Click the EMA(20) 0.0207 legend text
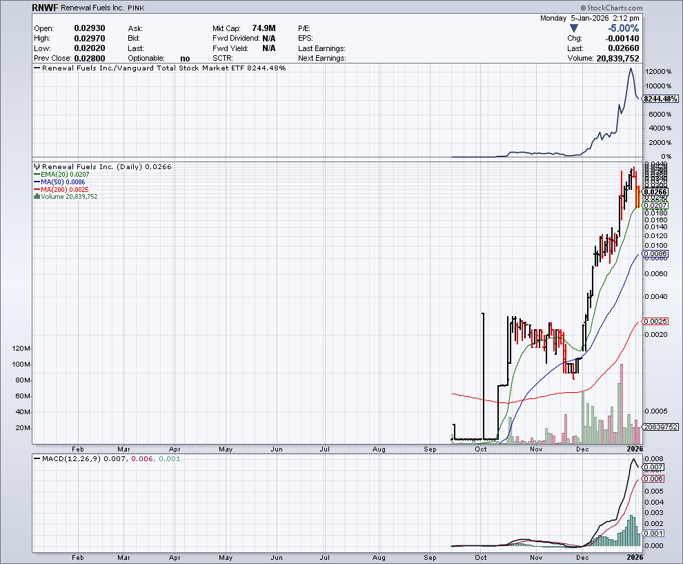The width and height of the screenshot is (683, 564). coord(65,175)
